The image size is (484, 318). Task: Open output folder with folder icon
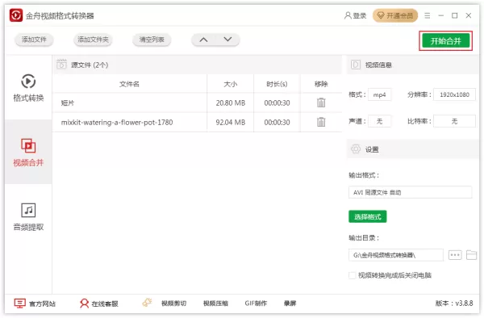(x=471, y=255)
